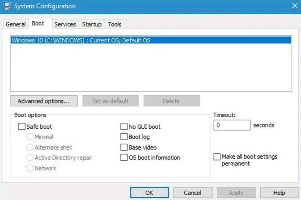
Task: Check Make all boot settings permanent
Action: point(217,157)
